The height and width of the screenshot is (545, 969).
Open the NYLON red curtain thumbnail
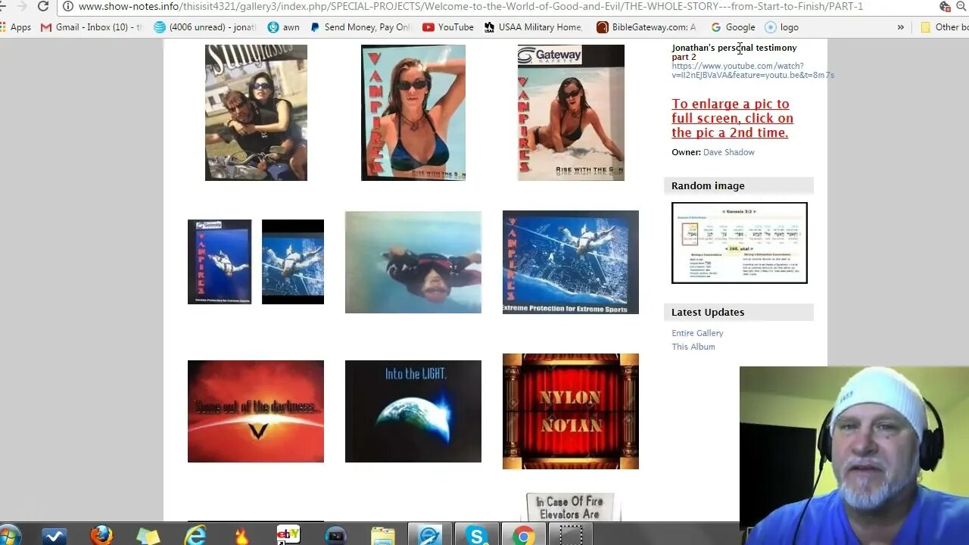[571, 411]
